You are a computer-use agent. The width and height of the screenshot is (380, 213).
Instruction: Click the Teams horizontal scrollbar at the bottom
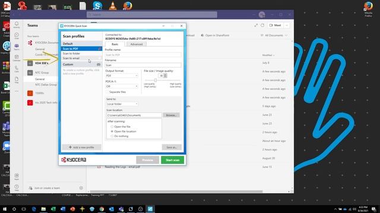point(176,192)
